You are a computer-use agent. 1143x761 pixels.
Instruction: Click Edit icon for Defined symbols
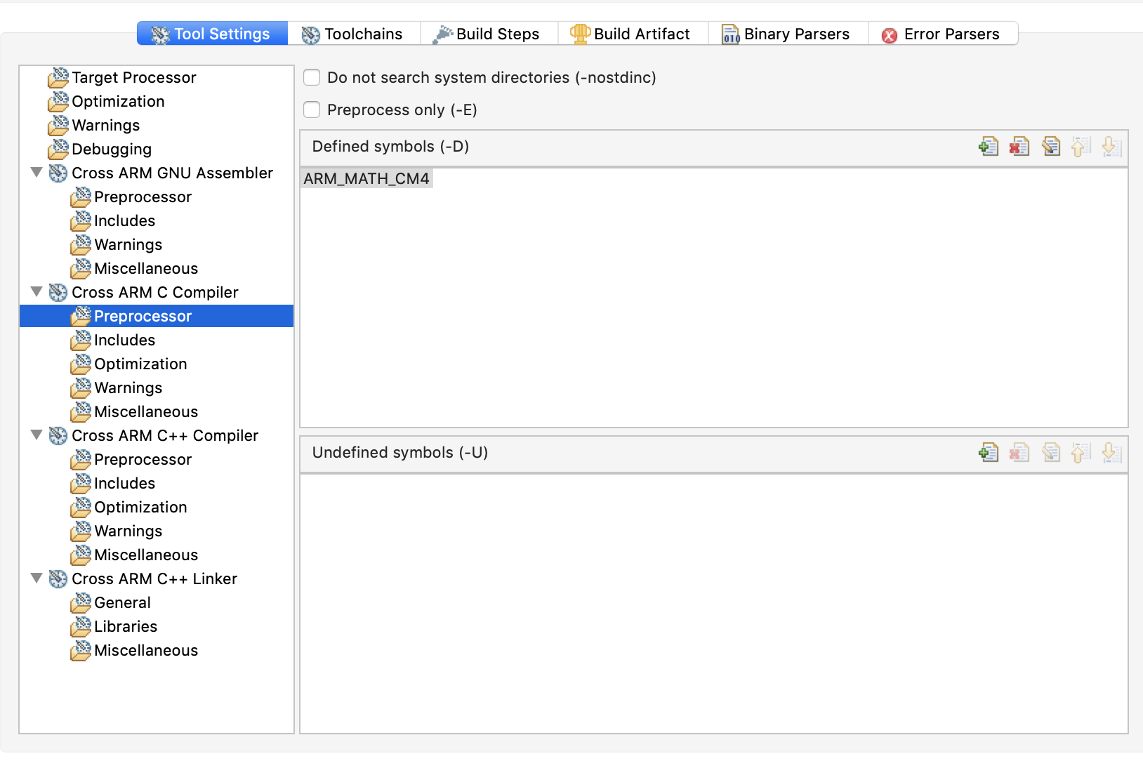pyautogui.click(x=1051, y=146)
